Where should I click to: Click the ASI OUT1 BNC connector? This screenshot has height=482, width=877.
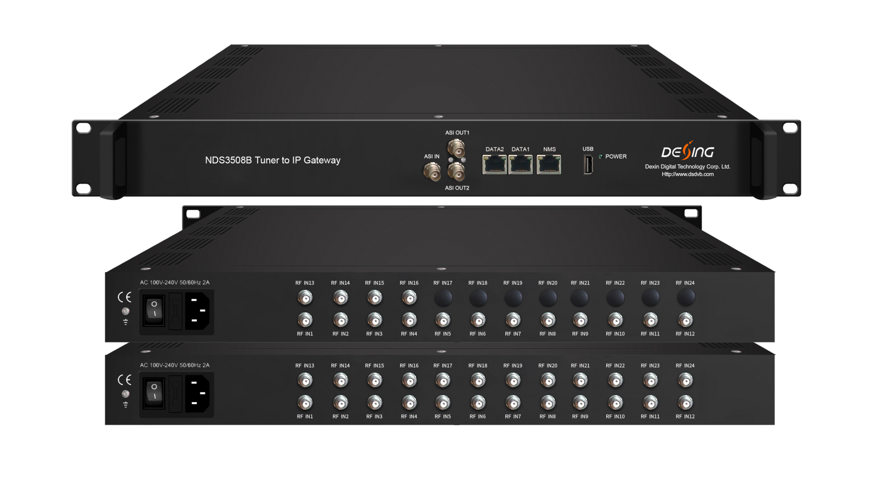(x=456, y=148)
